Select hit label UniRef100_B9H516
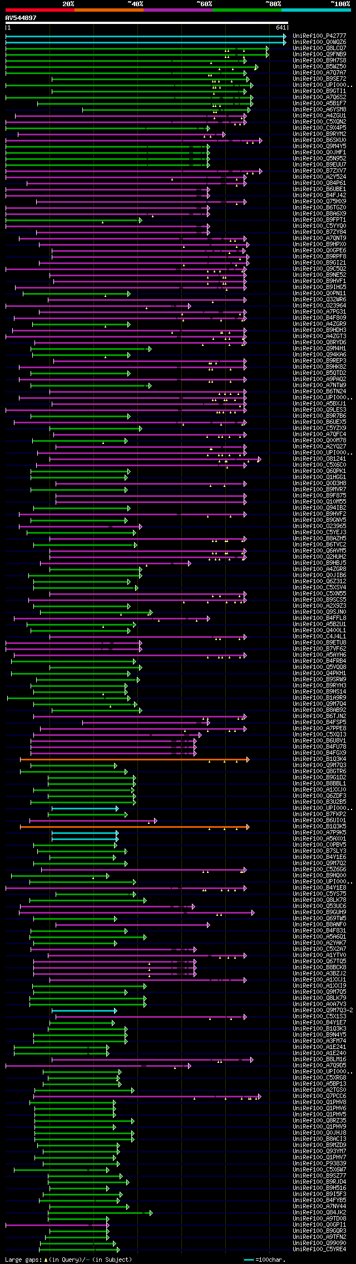Screen dimensions: 356x1264 319,1188
